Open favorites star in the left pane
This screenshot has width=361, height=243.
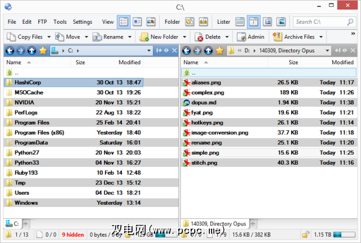pyautogui.click(x=43, y=50)
